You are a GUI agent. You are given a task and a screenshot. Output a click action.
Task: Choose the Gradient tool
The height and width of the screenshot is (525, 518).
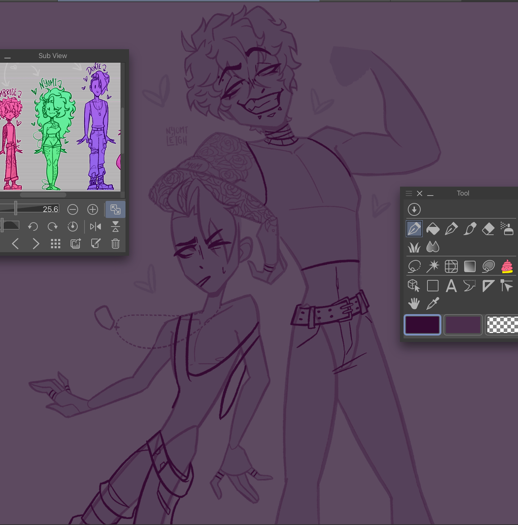470,266
